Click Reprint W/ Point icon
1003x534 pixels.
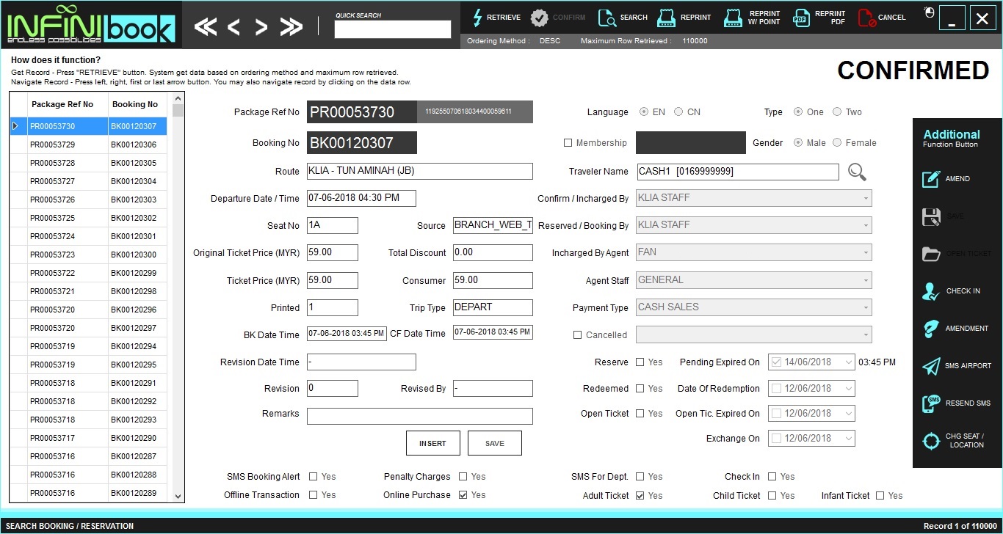coord(734,18)
